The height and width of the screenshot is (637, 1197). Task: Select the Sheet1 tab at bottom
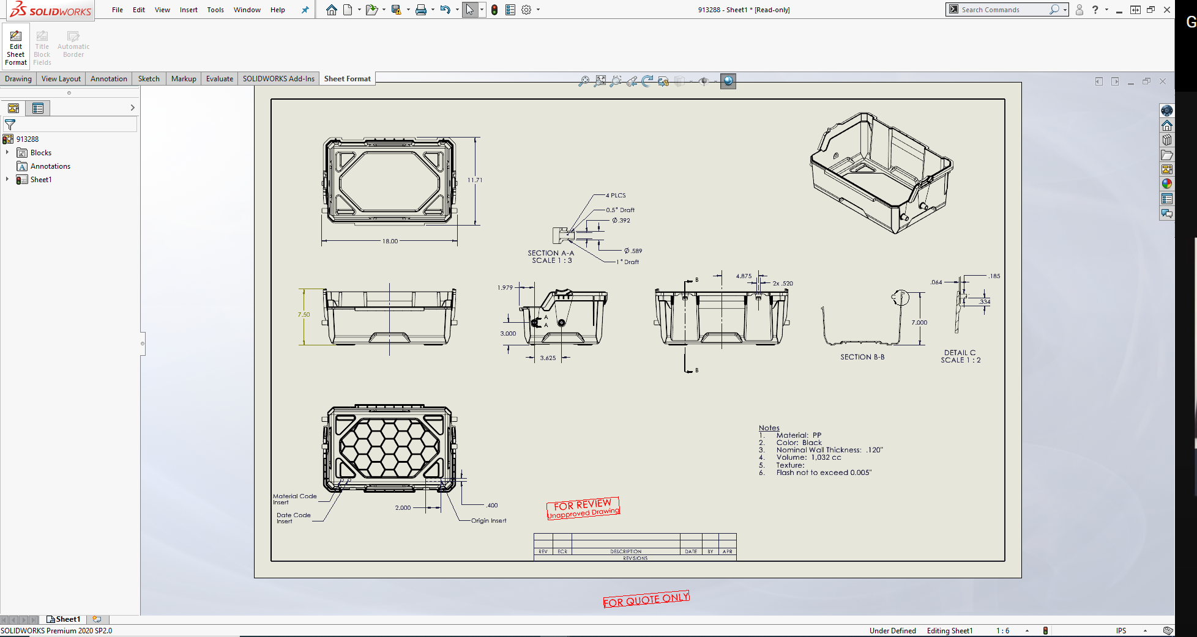(x=64, y=619)
